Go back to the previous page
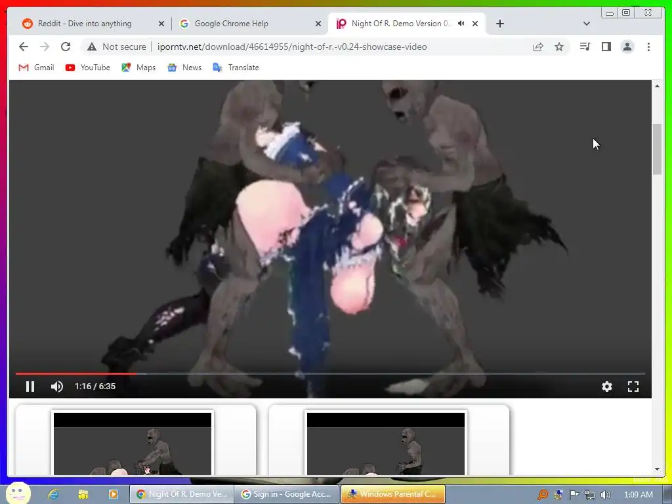This screenshot has width=672, height=504. [x=24, y=47]
